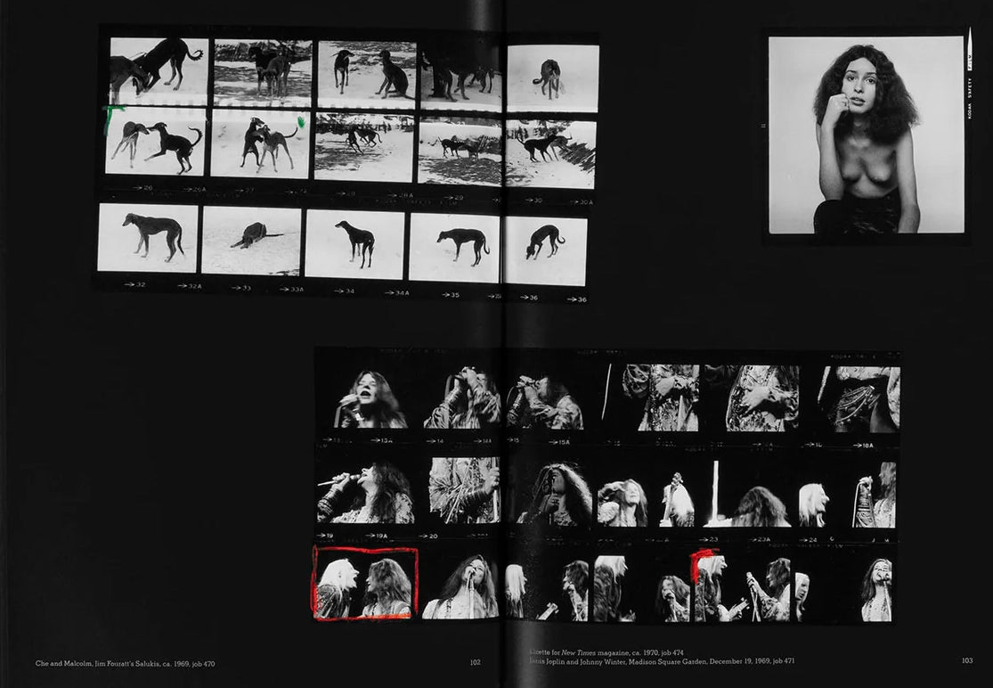Click frame number label 23A
This screenshot has height=688, width=993.
pos(760,540)
